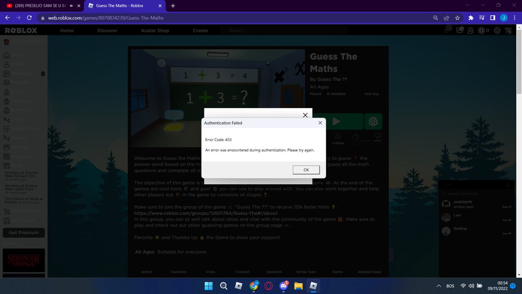The image size is (522, 294).
Task: Open Discord from the taskbar
Action: pyautogui.click(x=284, y=286)
